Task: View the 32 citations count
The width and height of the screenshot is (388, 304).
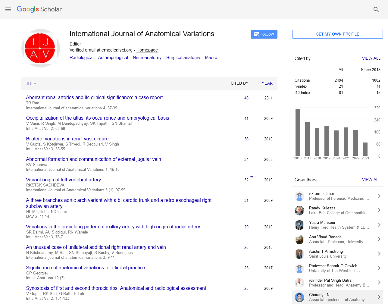Action: [246, 180]
